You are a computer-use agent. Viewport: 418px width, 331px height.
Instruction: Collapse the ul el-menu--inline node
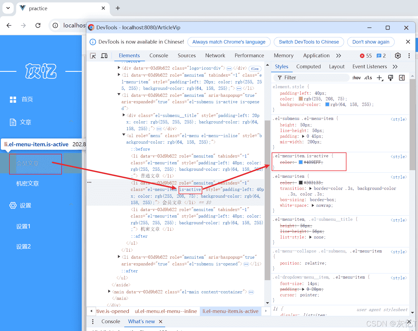tap(124, 135)
